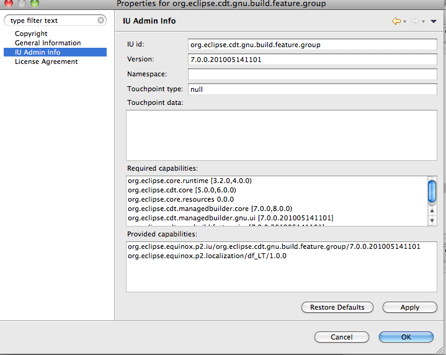The image size is (446, 355).
Task: Select org.eclipse.core.runtime [3.2.0,4.0.0) entry
Action: click(x=190, y=181)
